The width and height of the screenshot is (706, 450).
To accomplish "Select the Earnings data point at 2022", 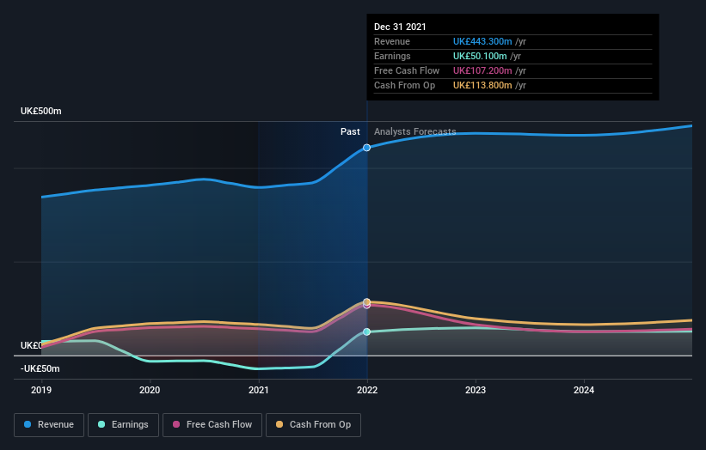I will [367, 331].
